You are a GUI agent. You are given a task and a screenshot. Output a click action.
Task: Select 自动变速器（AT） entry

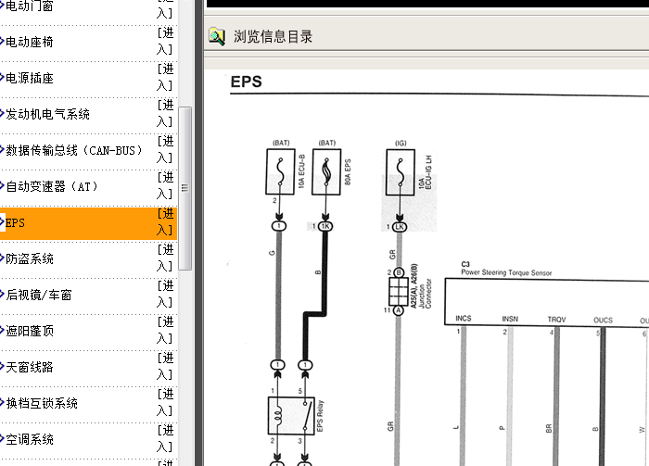[53, 186]
